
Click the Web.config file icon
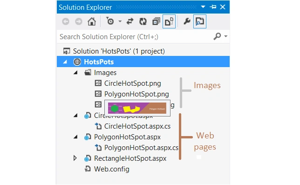coord(88,169)
